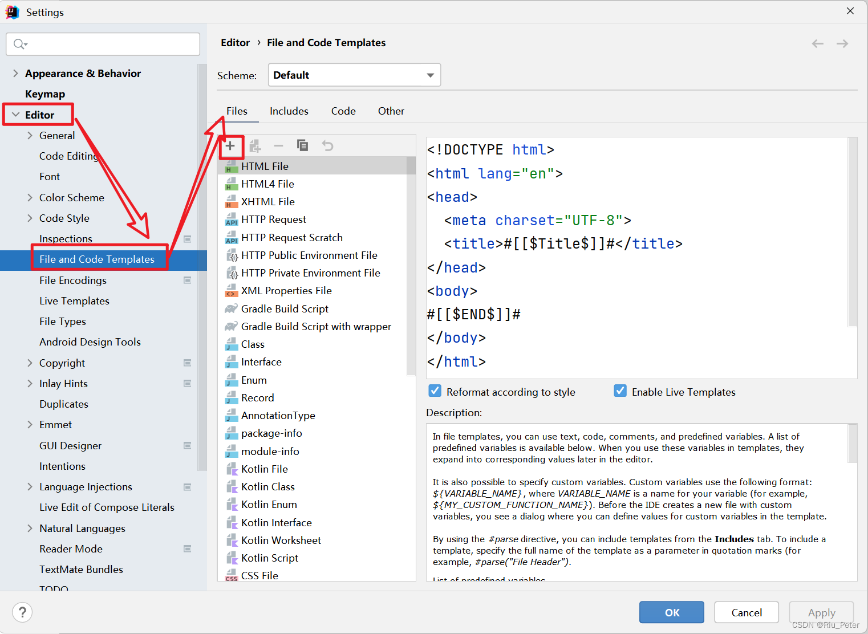Expand the Code Style node
The width and height of the screenshot is (868, 634).
pos(30,218)
